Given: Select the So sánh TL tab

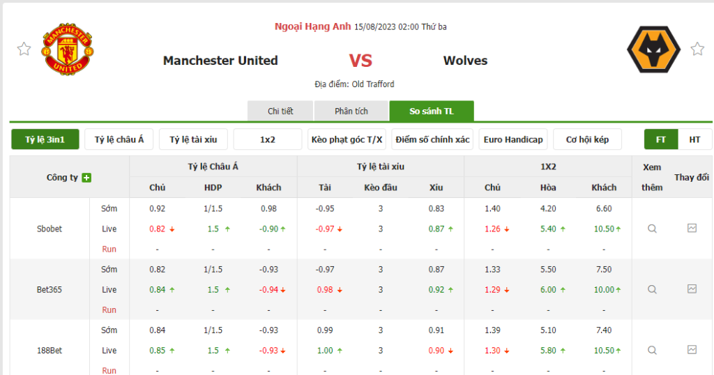Looking at the screenshot, I should click(x=432, y=112).
